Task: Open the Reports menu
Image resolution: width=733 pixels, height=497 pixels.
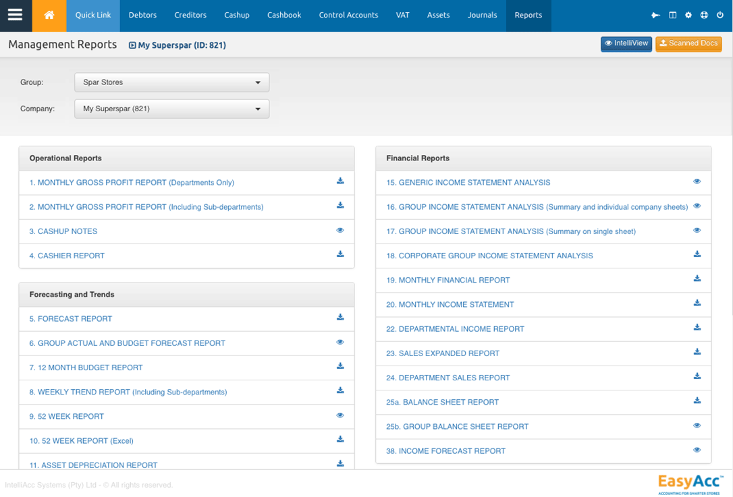Action: [528, 16]
